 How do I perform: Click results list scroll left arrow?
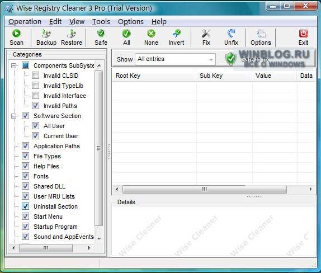(x=117, y=189)
